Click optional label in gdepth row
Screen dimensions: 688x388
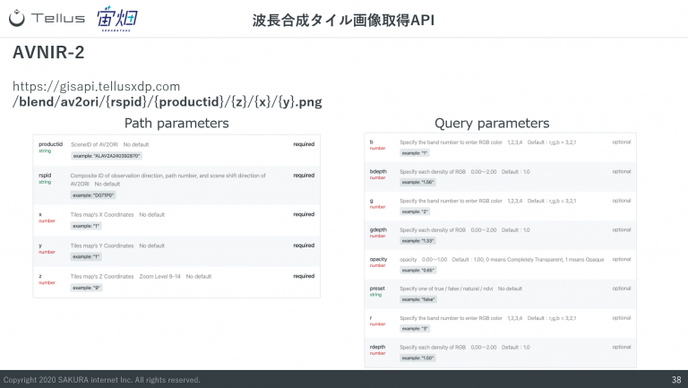point(622,229)
